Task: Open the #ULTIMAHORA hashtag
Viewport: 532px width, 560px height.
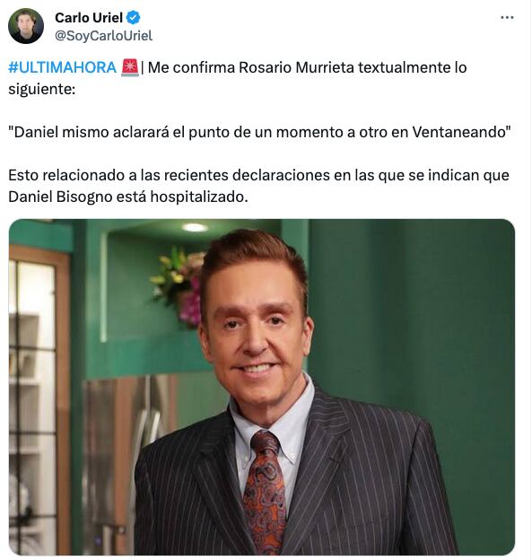Action: tap(63, 67)
